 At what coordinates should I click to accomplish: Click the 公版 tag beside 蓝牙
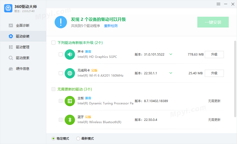(88, 117)
